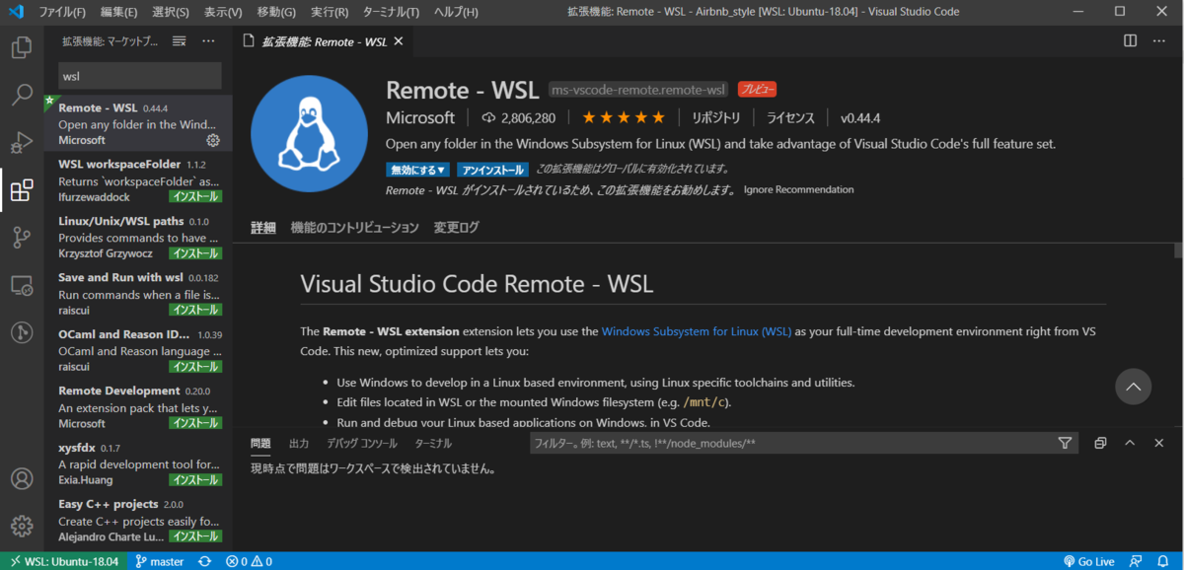Install Remote Development extension pack
This screenshot has width=1184, height=570.
tap(194, 423)
